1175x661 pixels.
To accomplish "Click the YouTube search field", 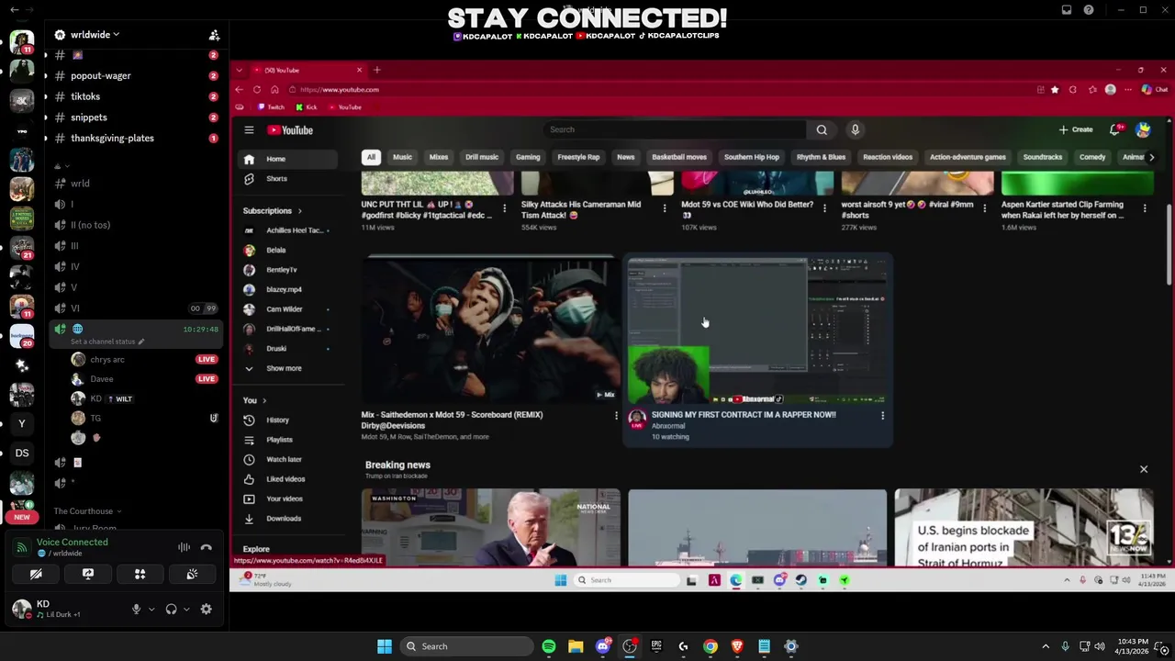I will [x=675, y=129].
